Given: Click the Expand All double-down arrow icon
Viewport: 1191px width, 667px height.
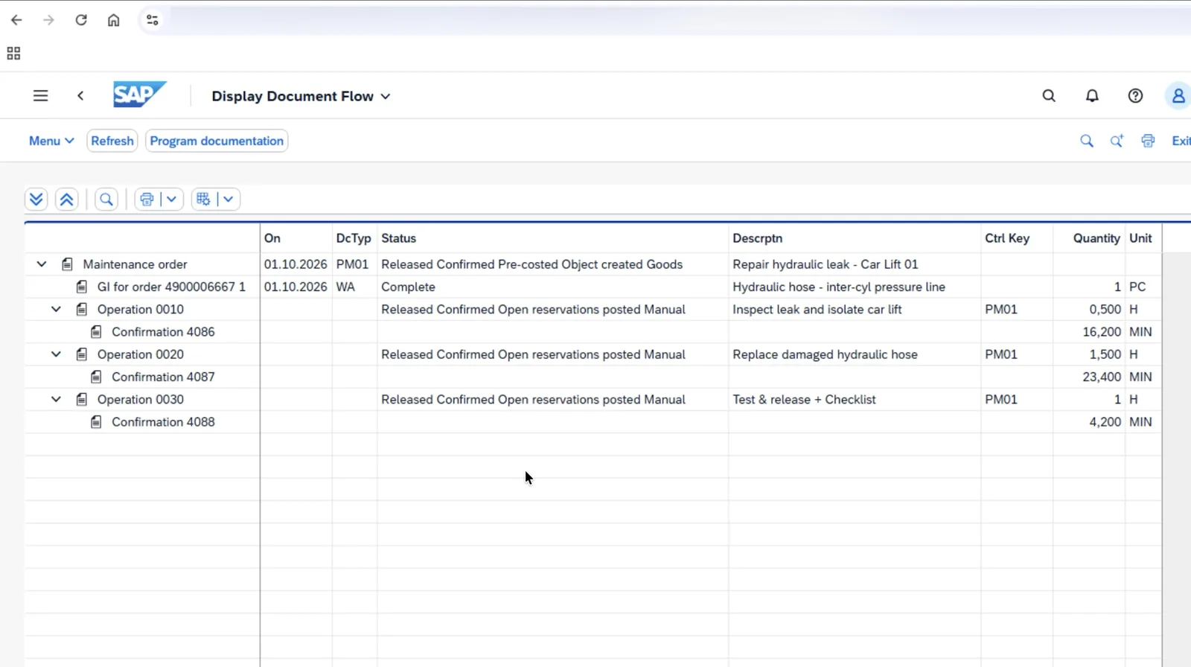Looking at the screenshot, I should click(x=36, y=200).
